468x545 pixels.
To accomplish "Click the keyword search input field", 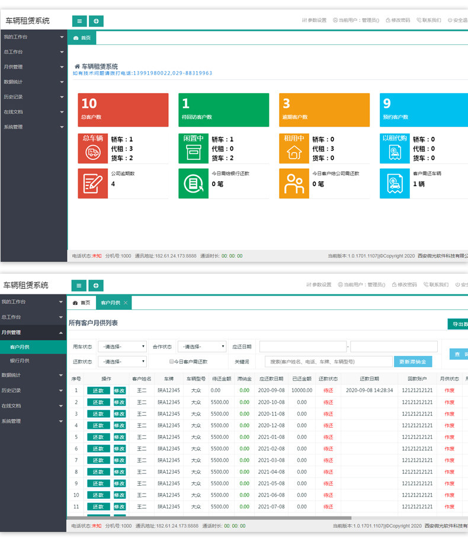I will click(329, 361).
